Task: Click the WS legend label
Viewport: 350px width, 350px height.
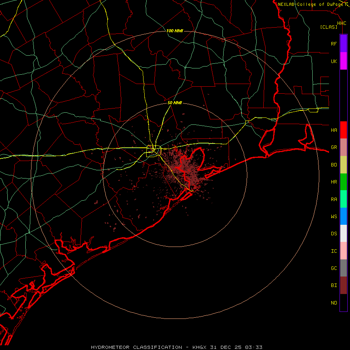Action: pyautogui.click(x=334, y=217)
